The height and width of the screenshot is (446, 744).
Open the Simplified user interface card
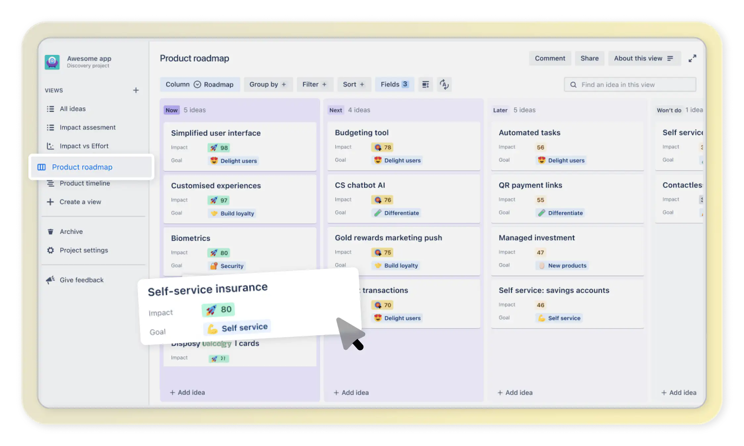[x=240, y=147]
